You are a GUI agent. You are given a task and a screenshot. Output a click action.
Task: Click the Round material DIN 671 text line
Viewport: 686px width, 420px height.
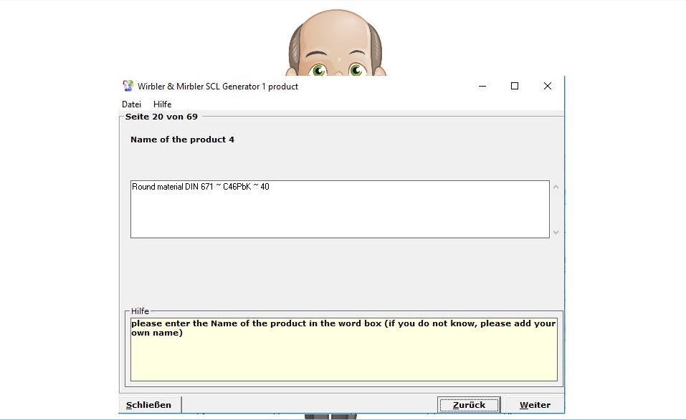201,187
